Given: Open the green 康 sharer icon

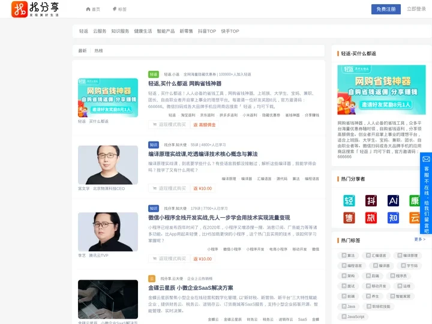Looking at the screenshot, I should point(415,200).
